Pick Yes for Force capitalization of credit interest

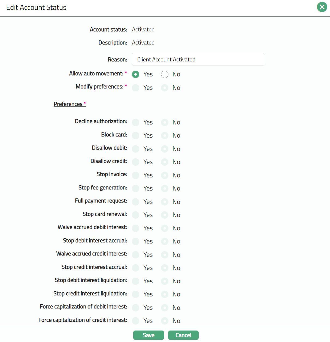coord(136,321)
